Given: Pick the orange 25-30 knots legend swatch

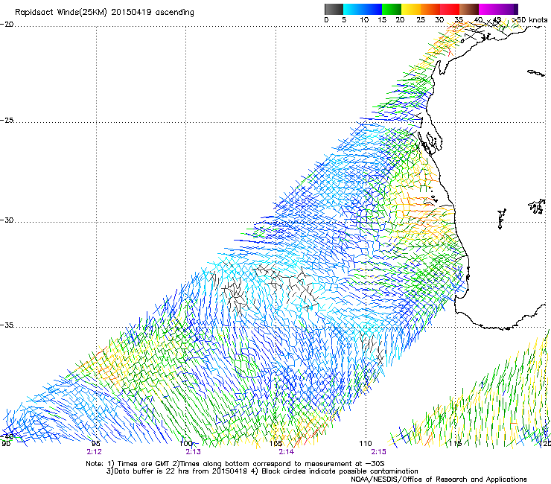Looking at the screenshot, I should pyautogui.click(x=430, y=9).
